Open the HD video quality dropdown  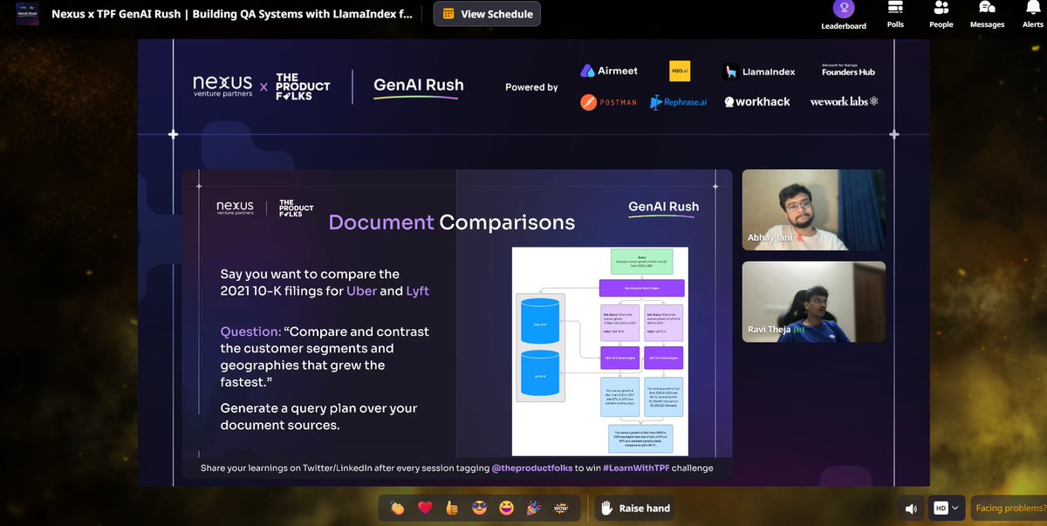[948, 508]
